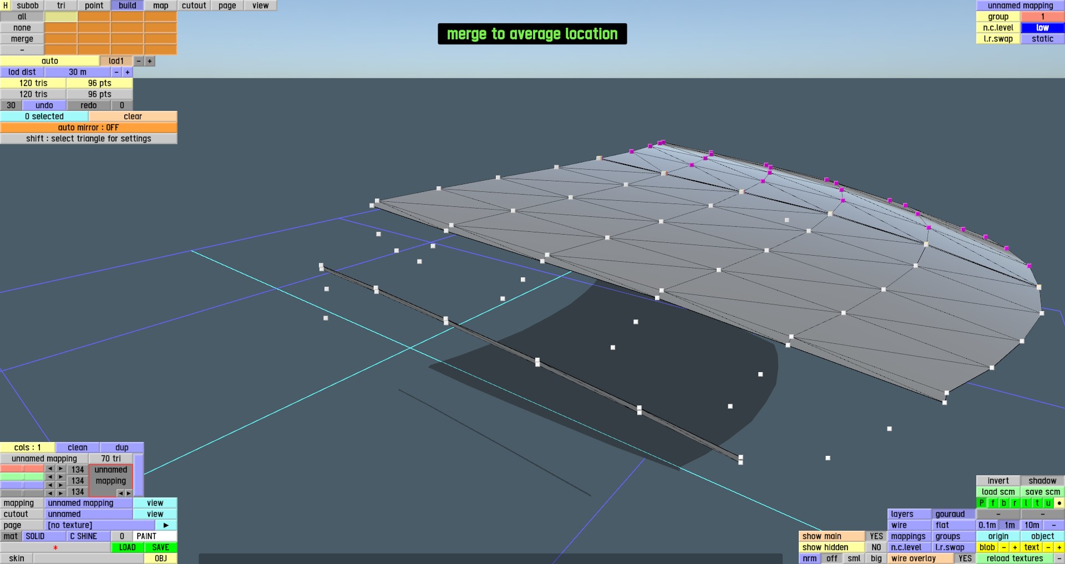This screenshot has width=1065, height=564.
Task: Decrease green value with left arrow
Action: coord(50,477)
